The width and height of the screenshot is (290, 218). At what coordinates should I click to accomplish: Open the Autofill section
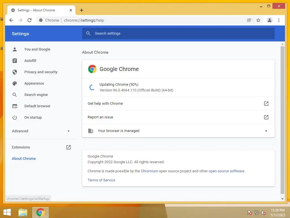[x=30, y=61]
